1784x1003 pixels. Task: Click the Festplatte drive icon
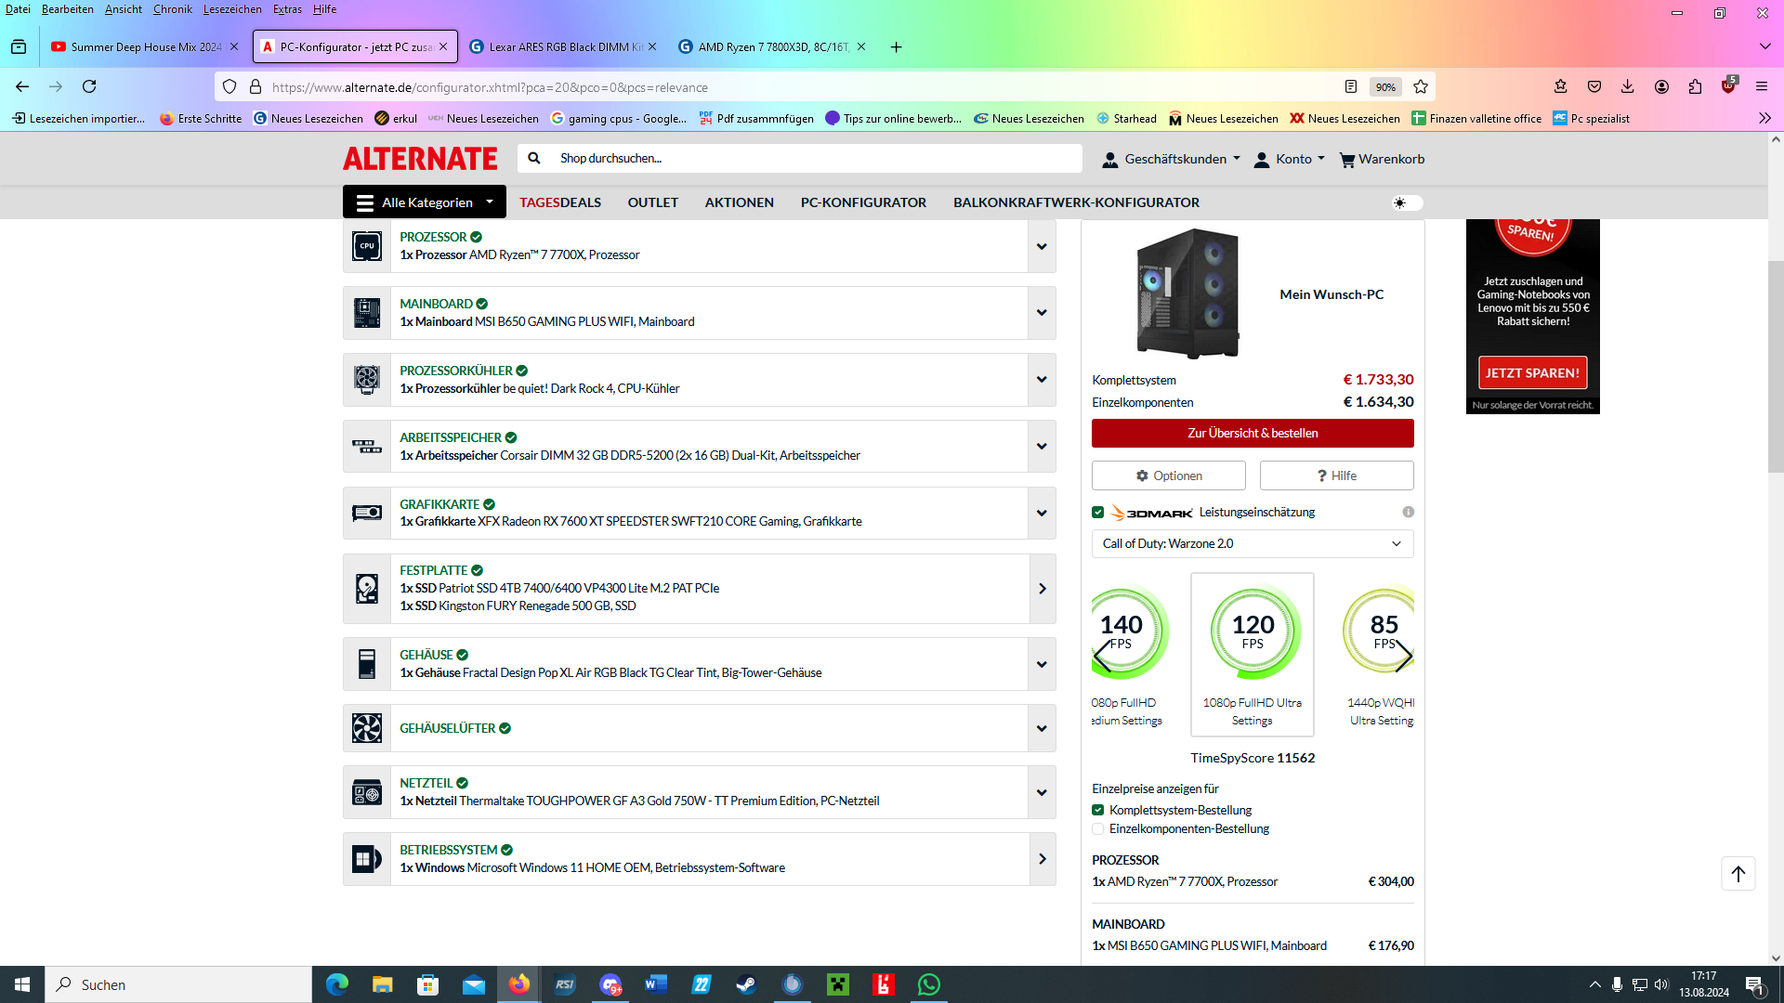[367, 589]
